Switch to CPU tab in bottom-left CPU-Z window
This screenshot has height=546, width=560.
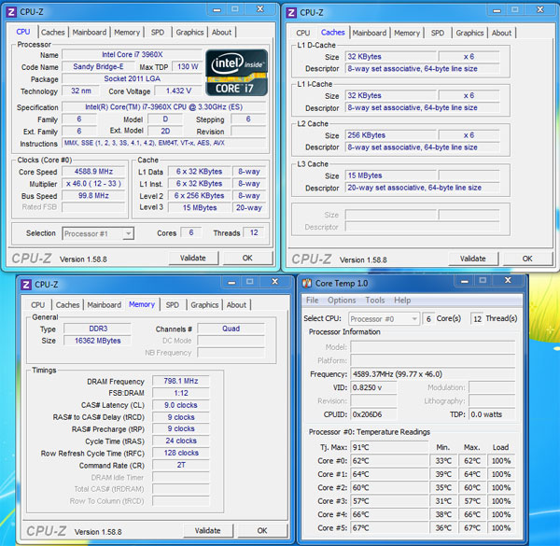(38, 305)
